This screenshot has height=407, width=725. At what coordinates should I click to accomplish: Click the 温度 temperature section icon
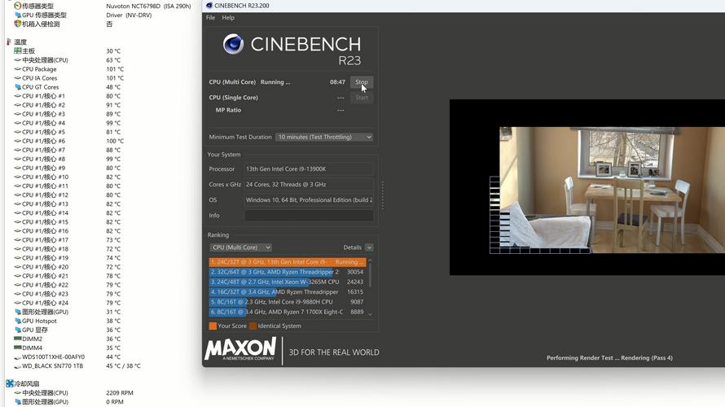point(9,42)
